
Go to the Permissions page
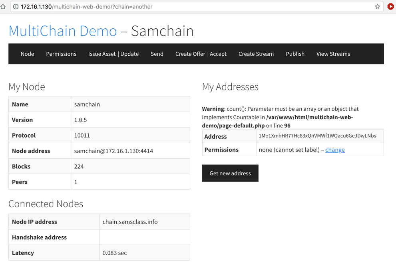pos(61,54)
